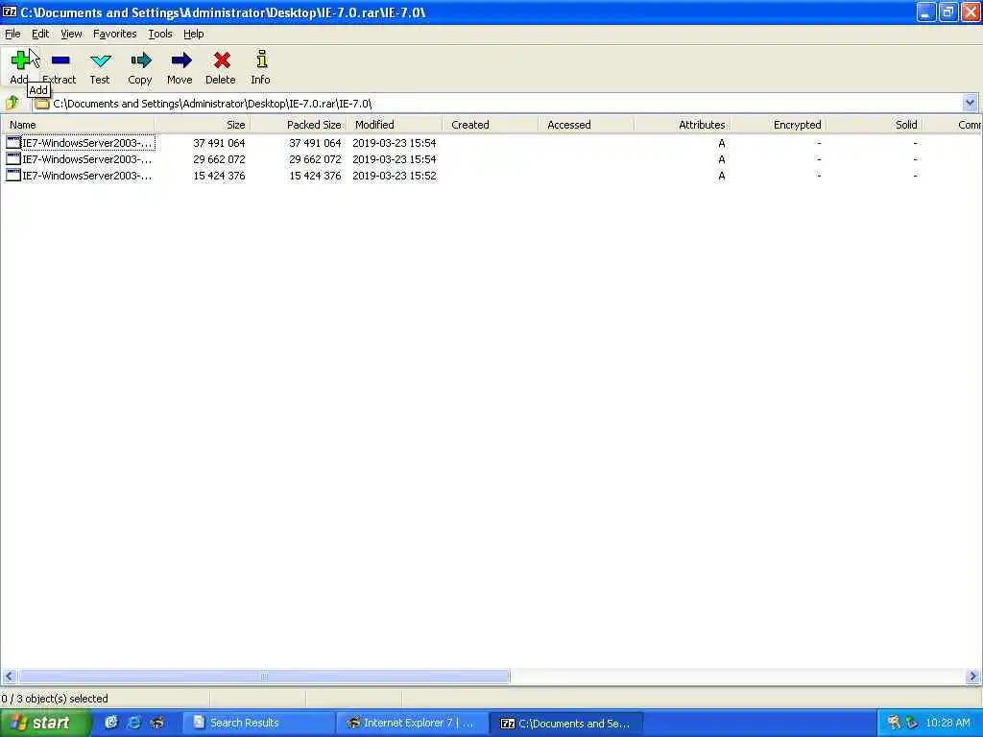Click the Move toolbar icon
The height and width of the screenshot is (737, 983).
(180, 60)
